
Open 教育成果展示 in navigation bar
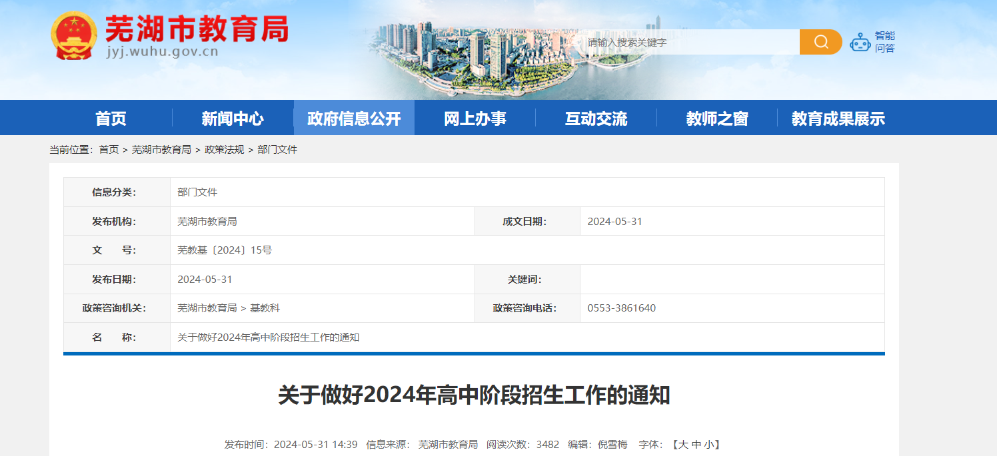pyautogui.click(x=838, y=118)
